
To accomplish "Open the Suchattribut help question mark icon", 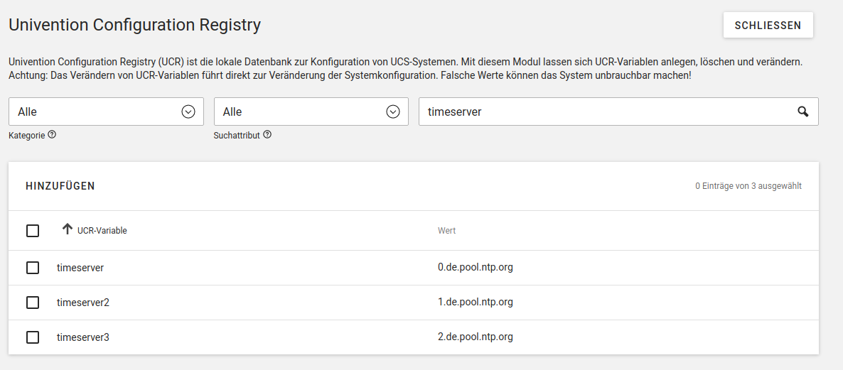I will pyautogui.click(x=267, y=135).
